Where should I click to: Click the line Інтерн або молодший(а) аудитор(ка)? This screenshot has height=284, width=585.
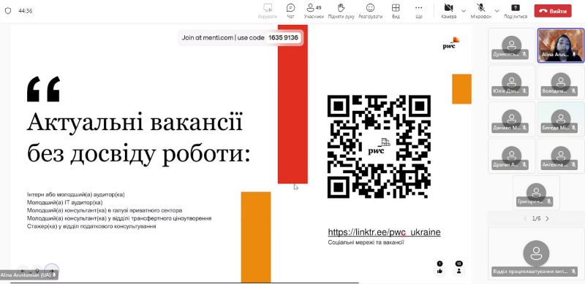(x=76, y=194)
